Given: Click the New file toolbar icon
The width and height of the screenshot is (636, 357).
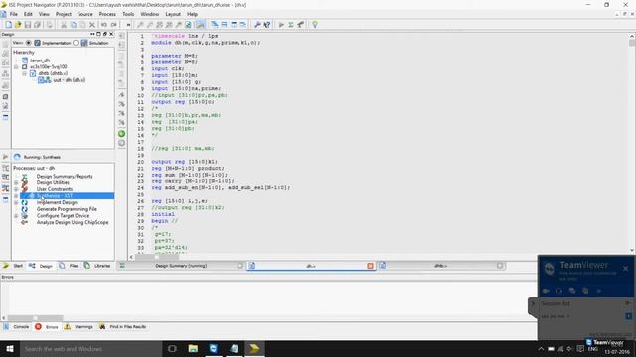Looking at the screenshot, I should (9, 25).
